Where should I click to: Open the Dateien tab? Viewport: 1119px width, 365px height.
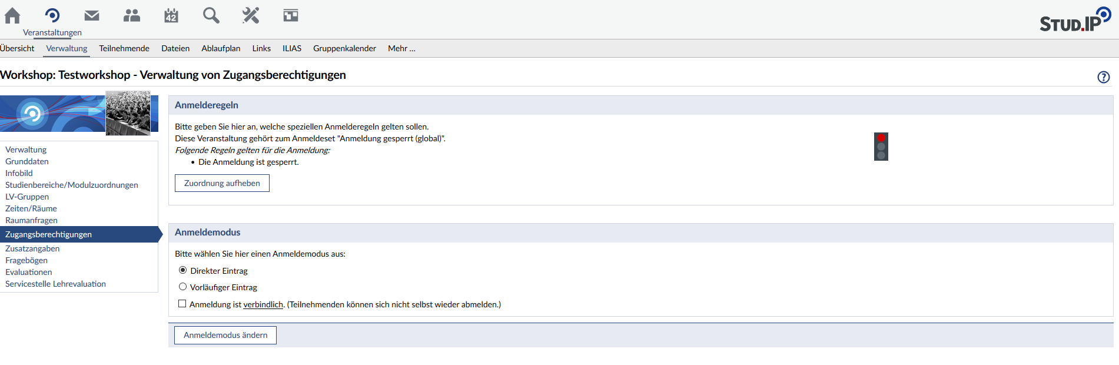tap(175, 48)
